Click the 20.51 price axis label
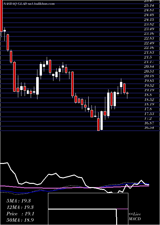 coord(149,71)
